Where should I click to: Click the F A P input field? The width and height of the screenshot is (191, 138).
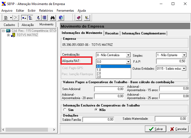click(x=171, y=61)
